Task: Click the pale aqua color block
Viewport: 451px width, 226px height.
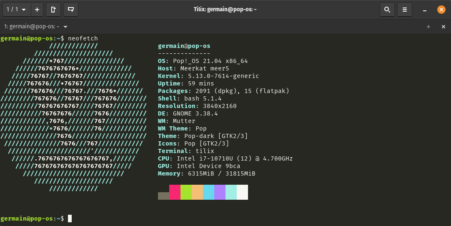Action: point(231,192)
